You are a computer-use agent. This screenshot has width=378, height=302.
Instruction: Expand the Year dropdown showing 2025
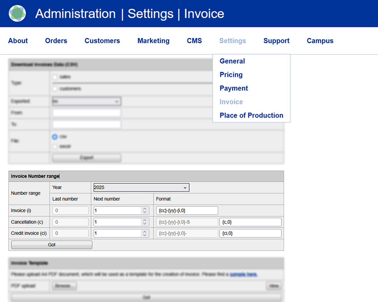[x=140, y=188]
